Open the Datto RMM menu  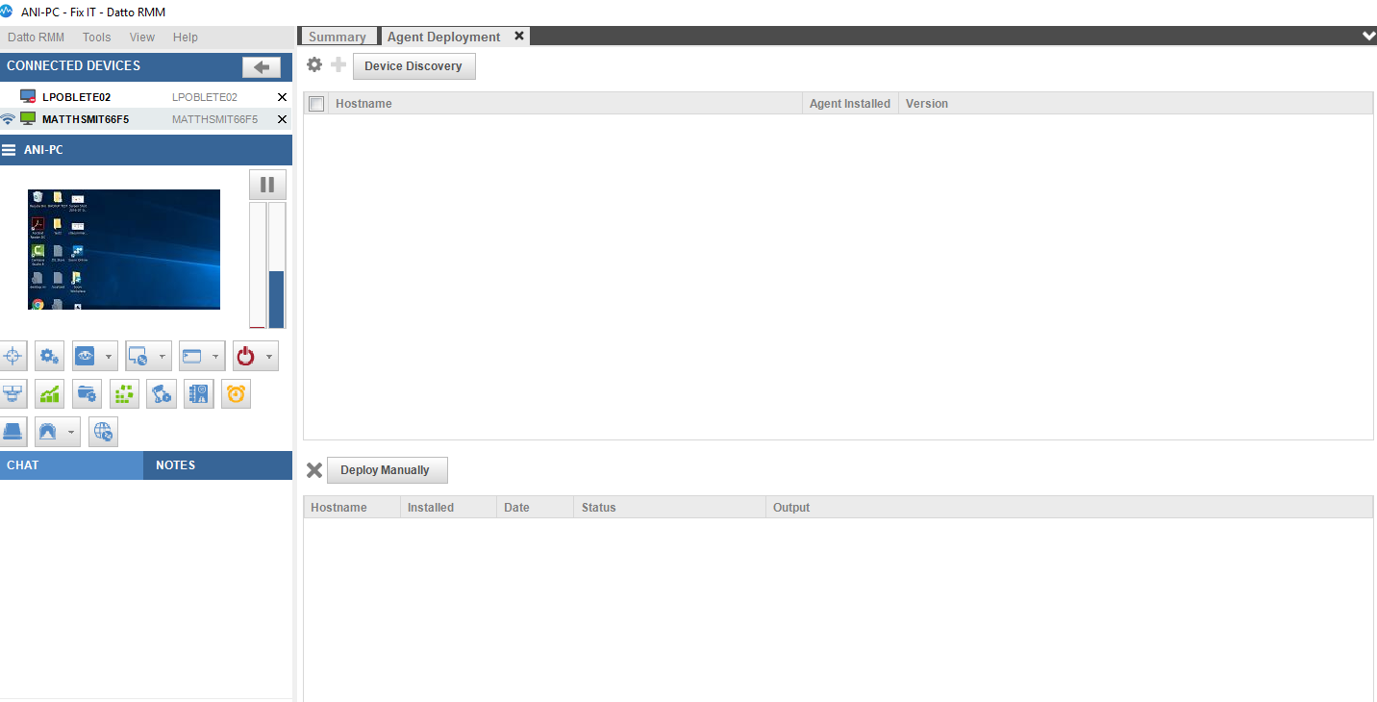coord(36,38)
